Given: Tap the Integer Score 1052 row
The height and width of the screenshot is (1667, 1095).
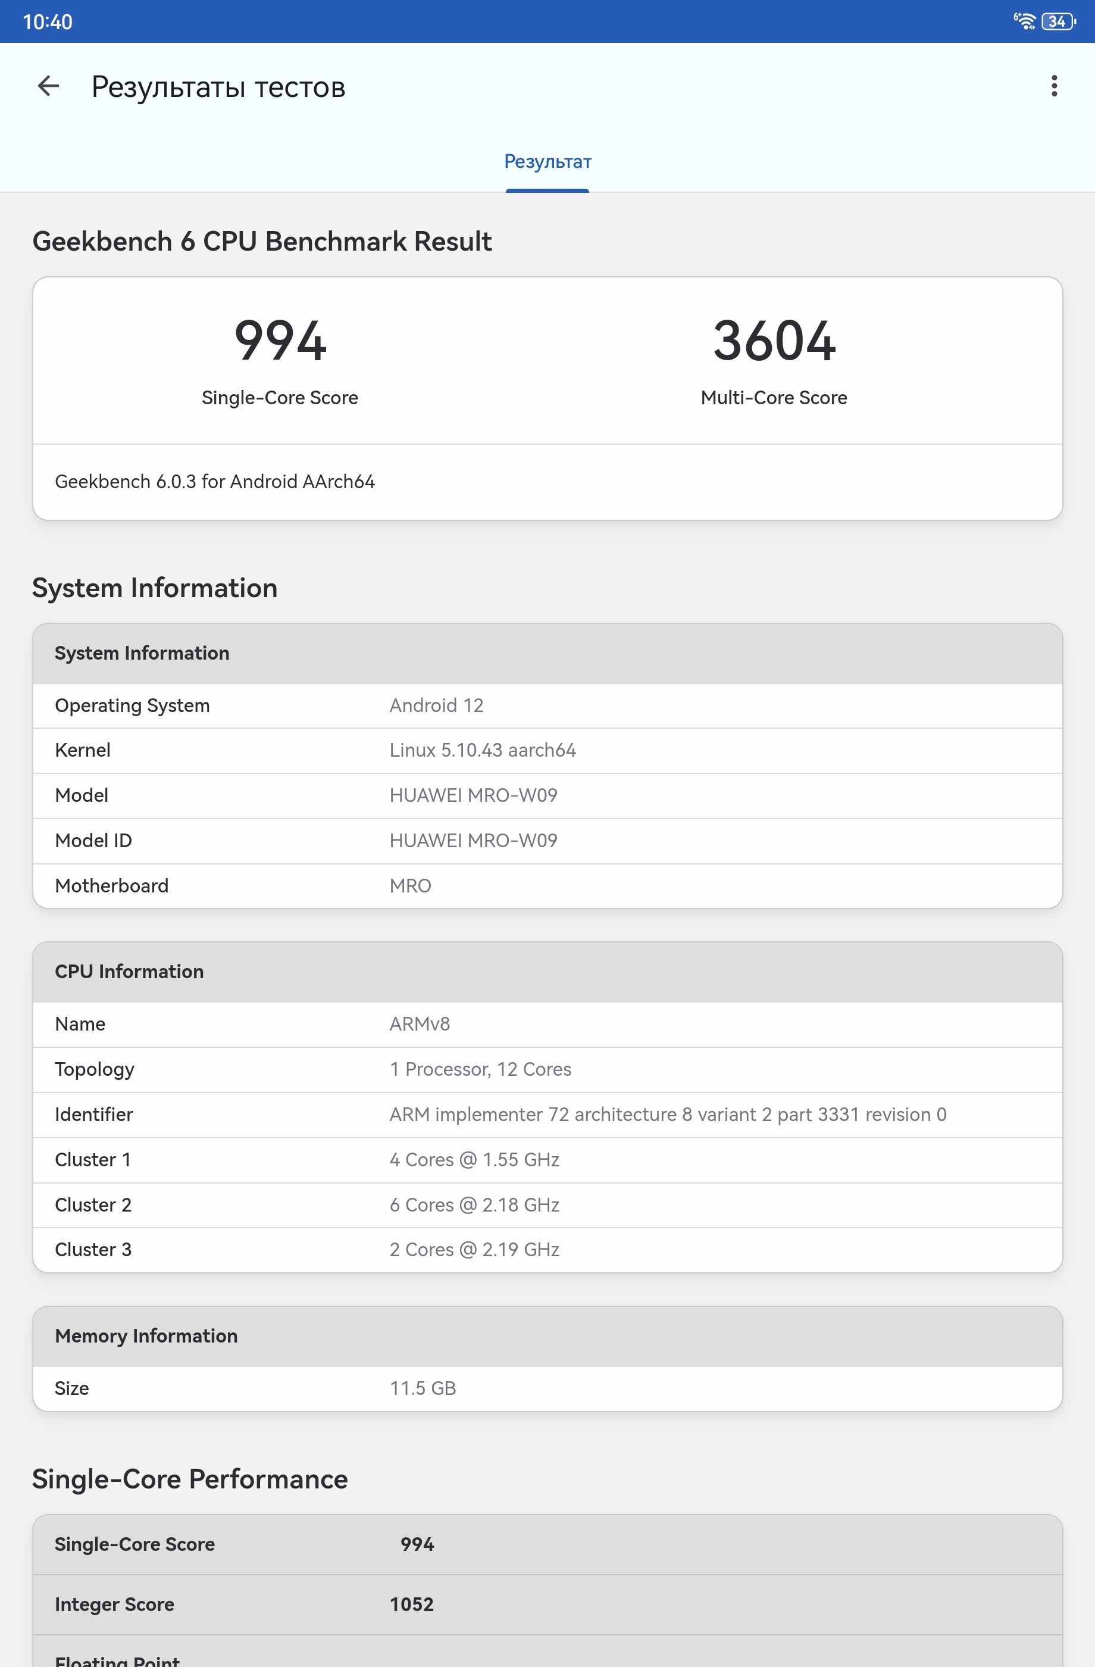Looking at the screenshot, I should click(547, 1604).
